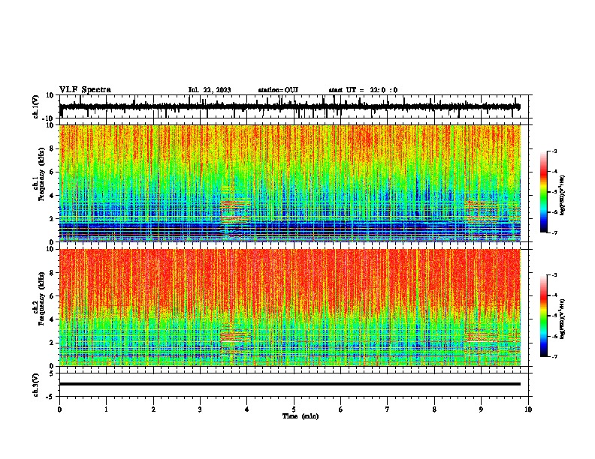Click the time axis tick label "3"
This screenshot has width=595, height=459.
pyautogui.click(x=200, y=409)
